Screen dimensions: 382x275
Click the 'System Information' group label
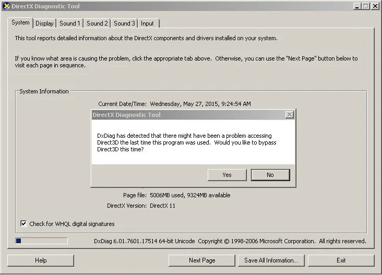[44, 91]
